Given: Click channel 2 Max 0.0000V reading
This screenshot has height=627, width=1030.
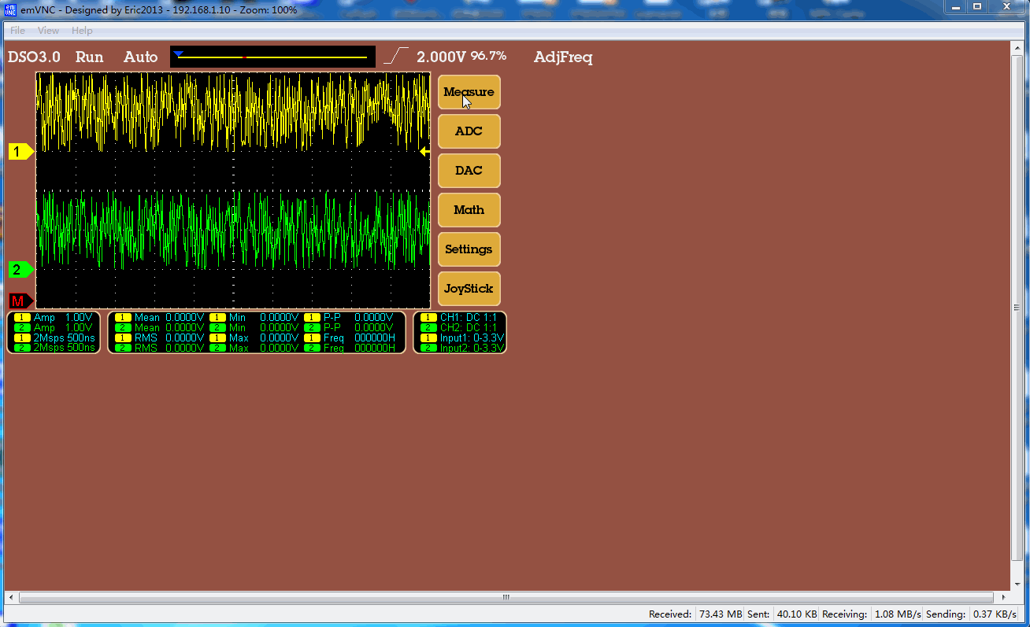Looking at the screenshot, I should (x=254, y=348).
